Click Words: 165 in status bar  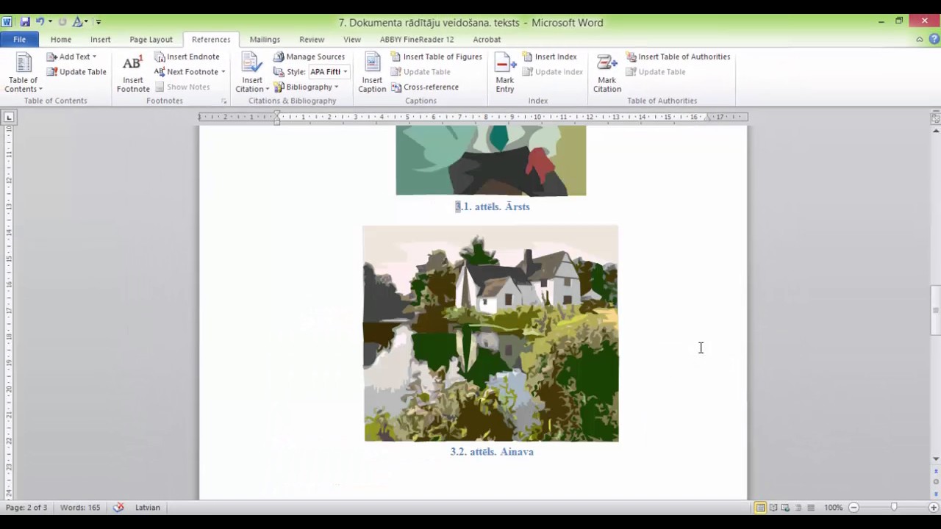[80, 508]
